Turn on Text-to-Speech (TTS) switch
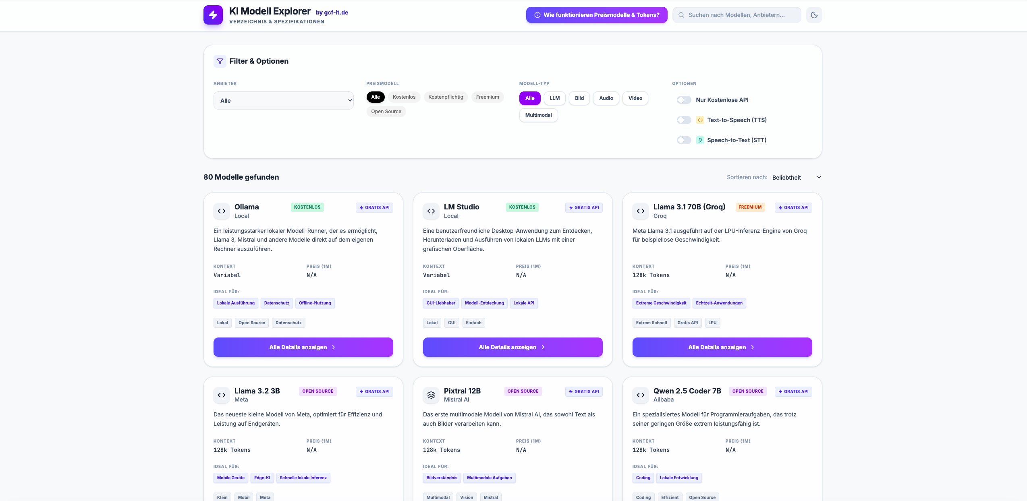This screenshot has height=501, width=1027. 684,120
